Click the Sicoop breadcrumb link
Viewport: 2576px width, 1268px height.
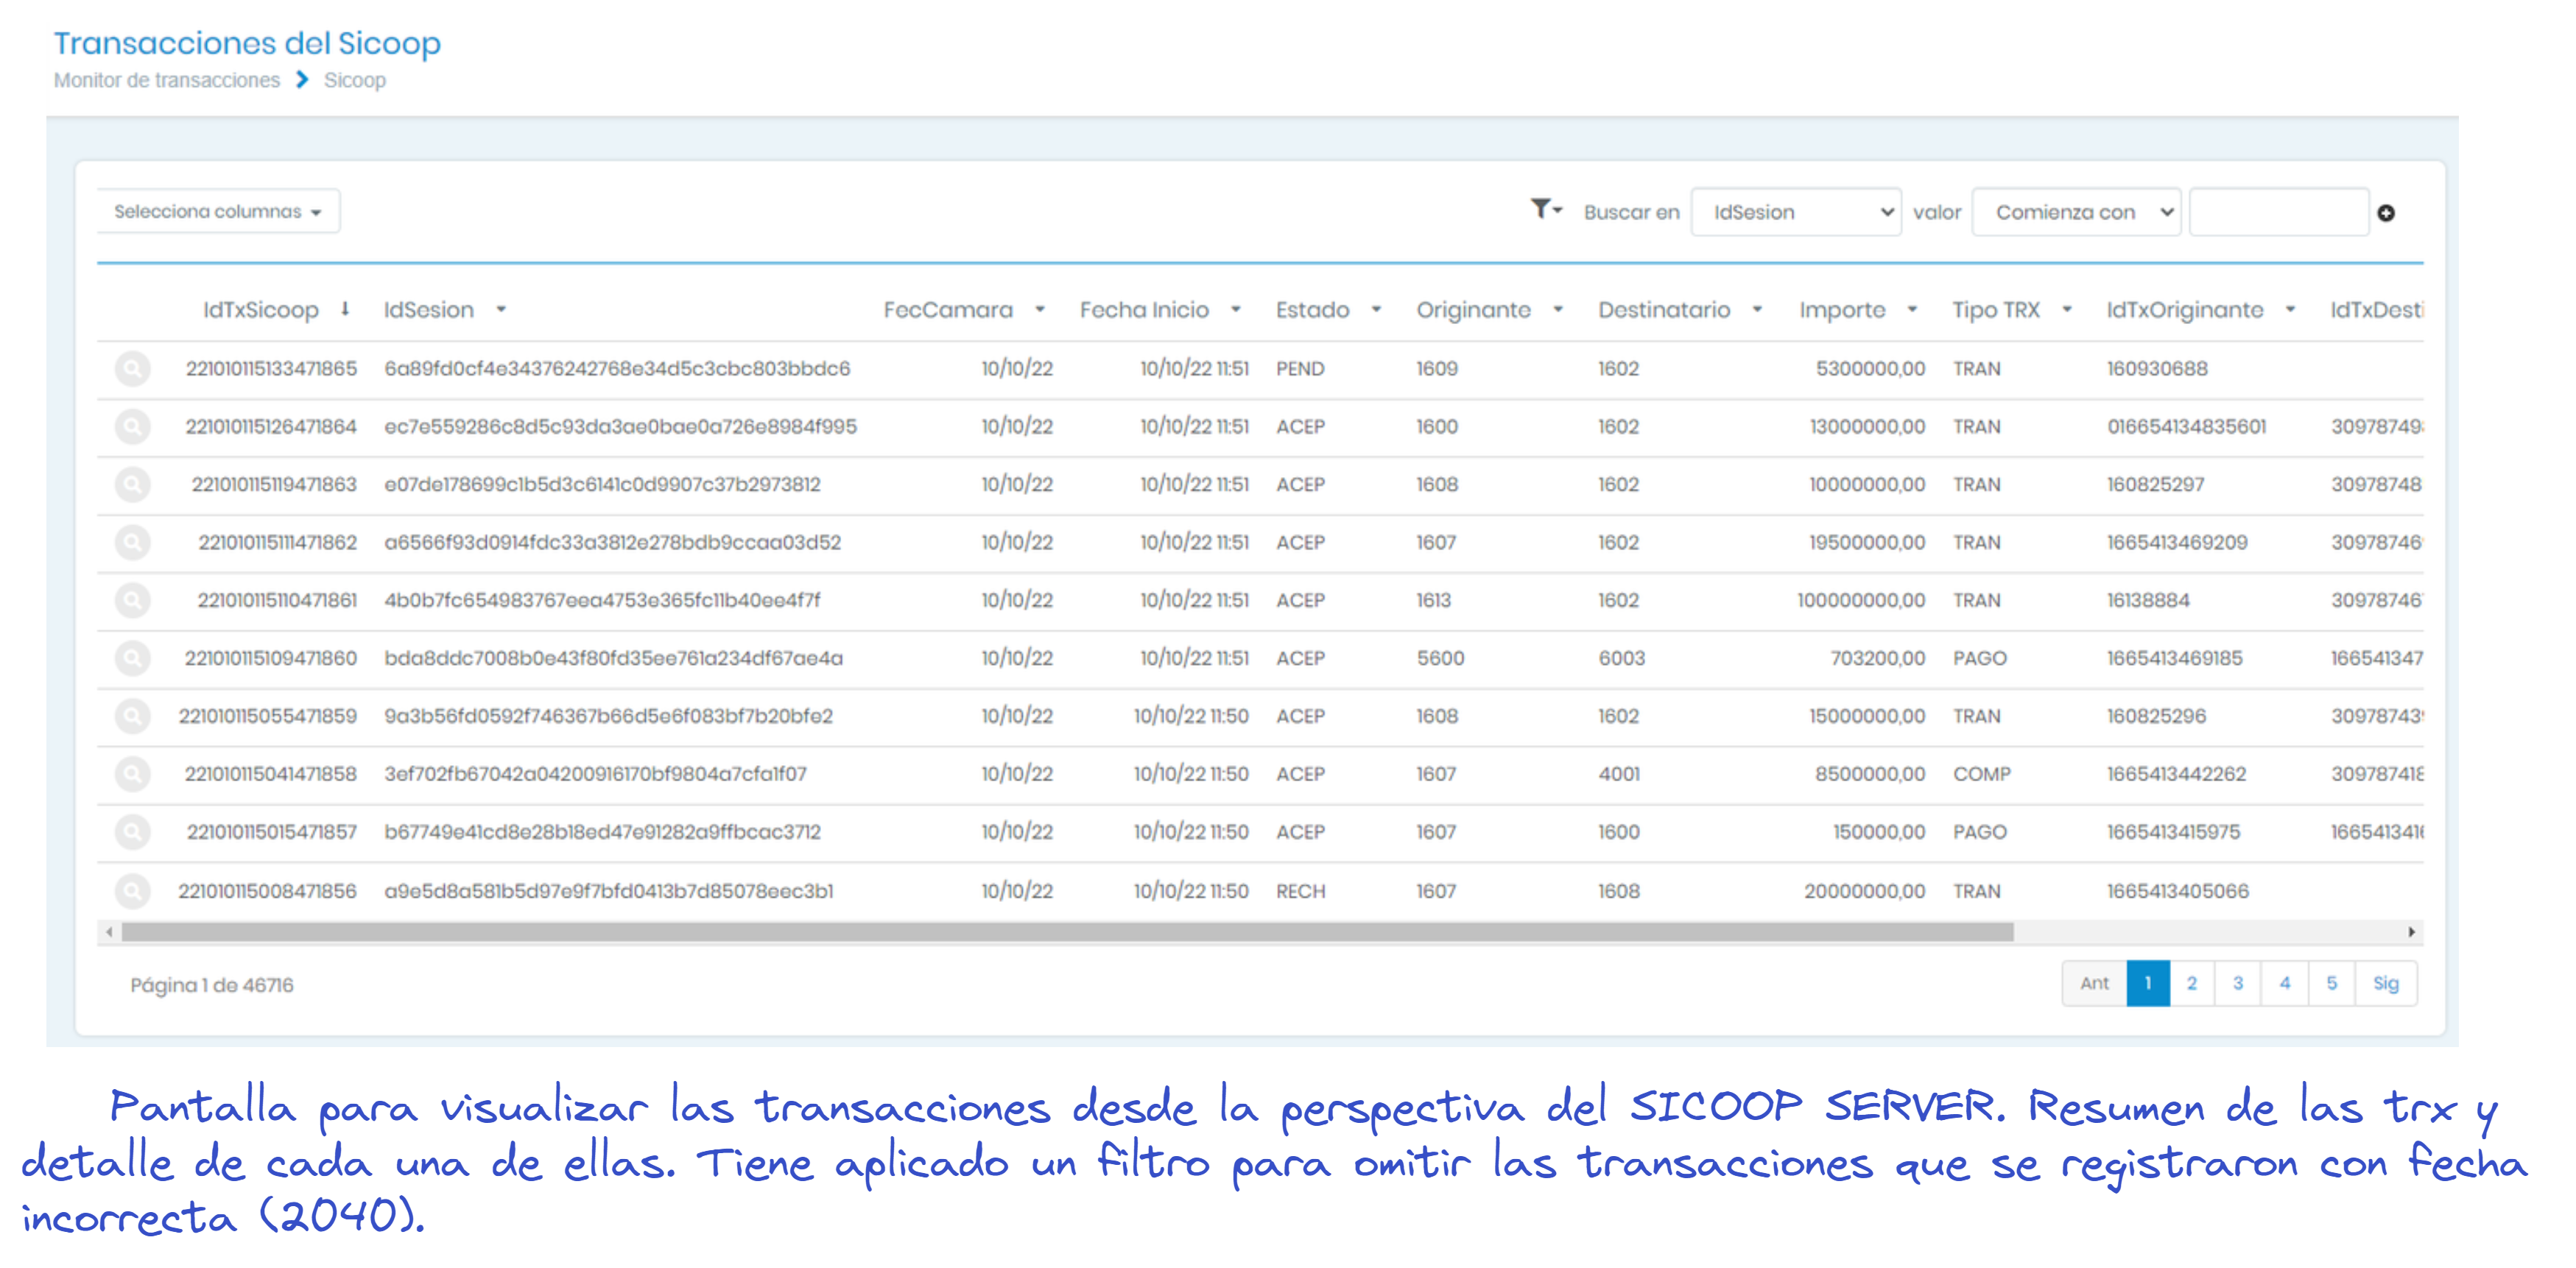pos(355,80)
